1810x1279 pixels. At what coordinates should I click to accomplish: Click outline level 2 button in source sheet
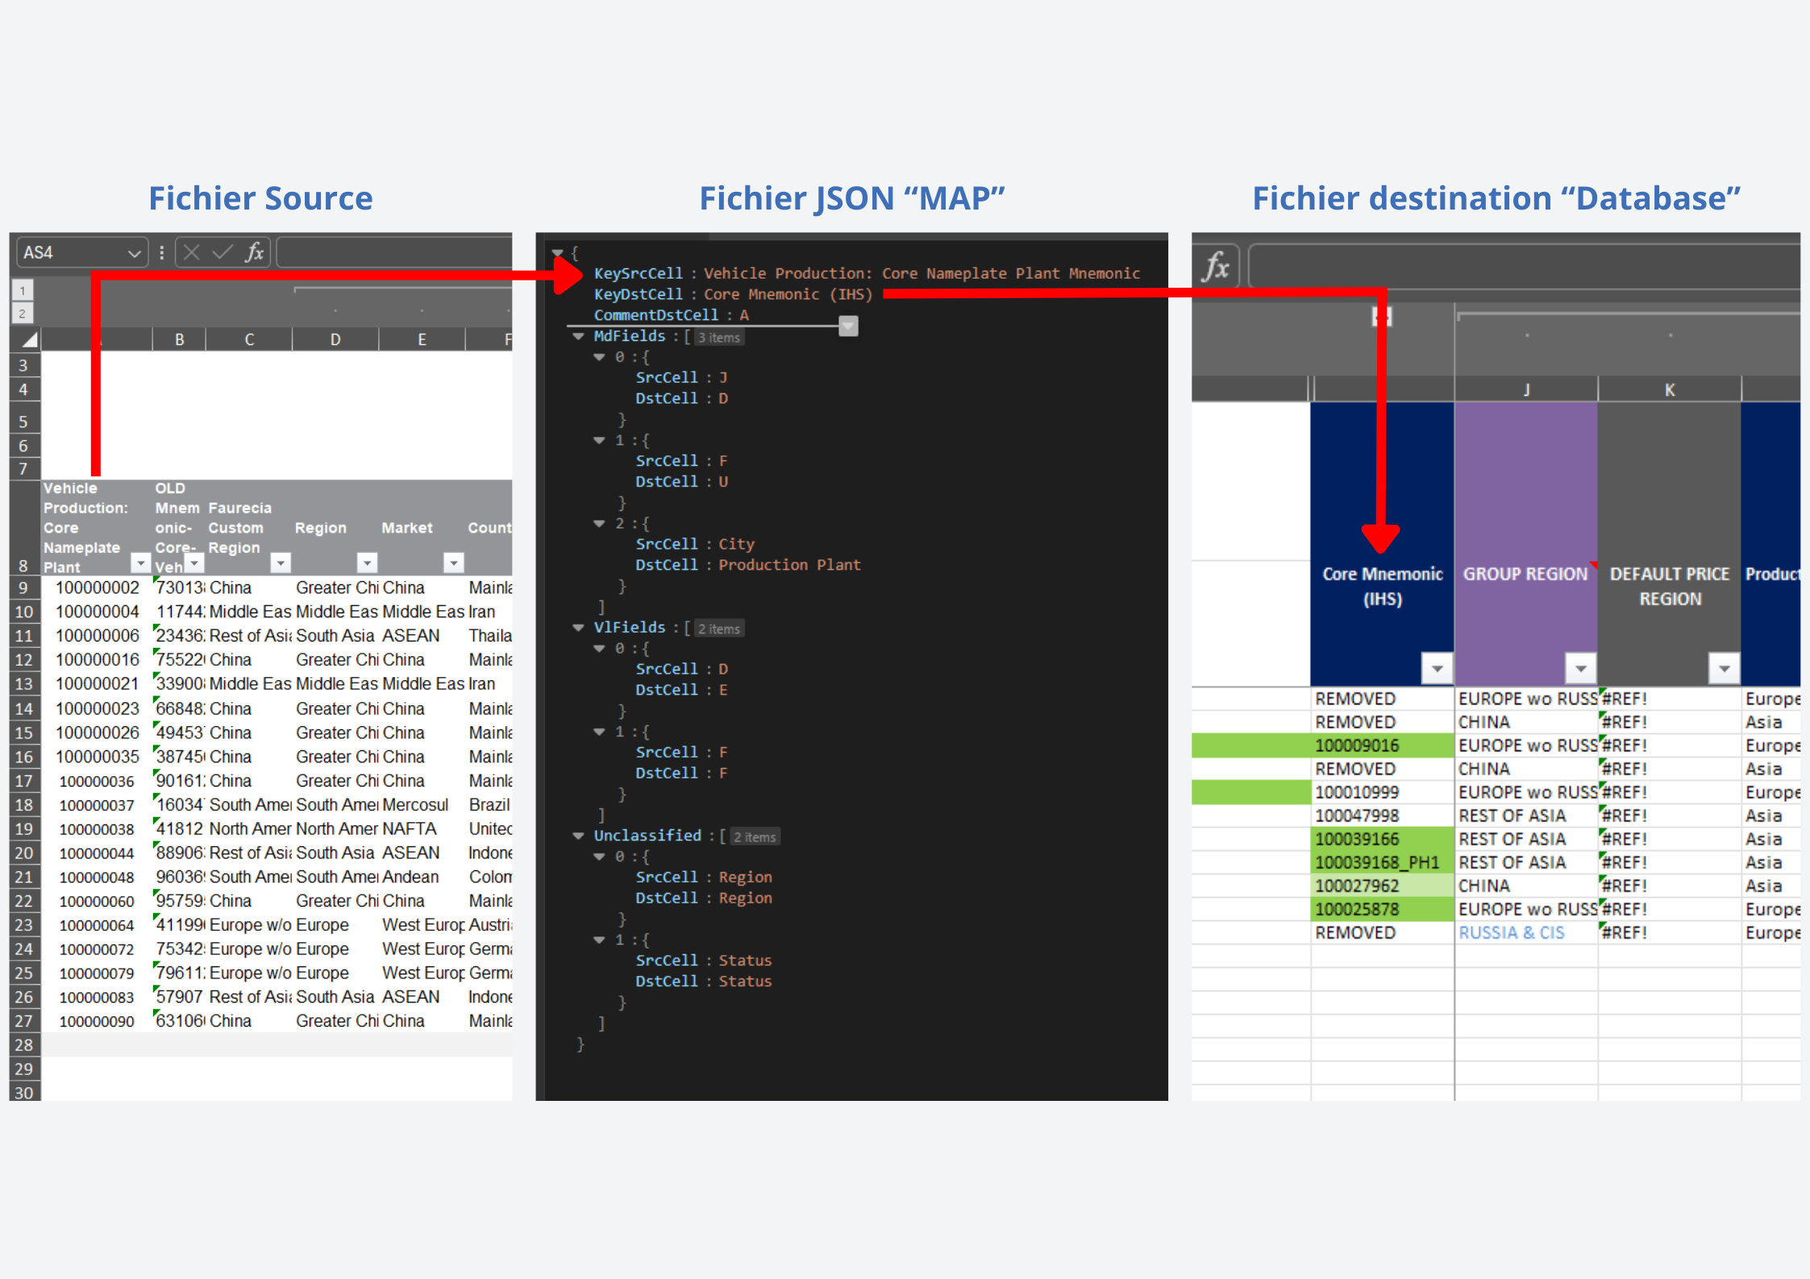pos(23,313)
